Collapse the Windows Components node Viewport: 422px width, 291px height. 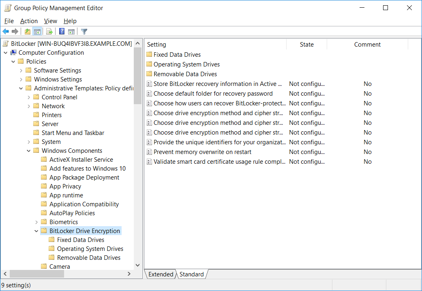pyautogui.click(x=28, y=150)
